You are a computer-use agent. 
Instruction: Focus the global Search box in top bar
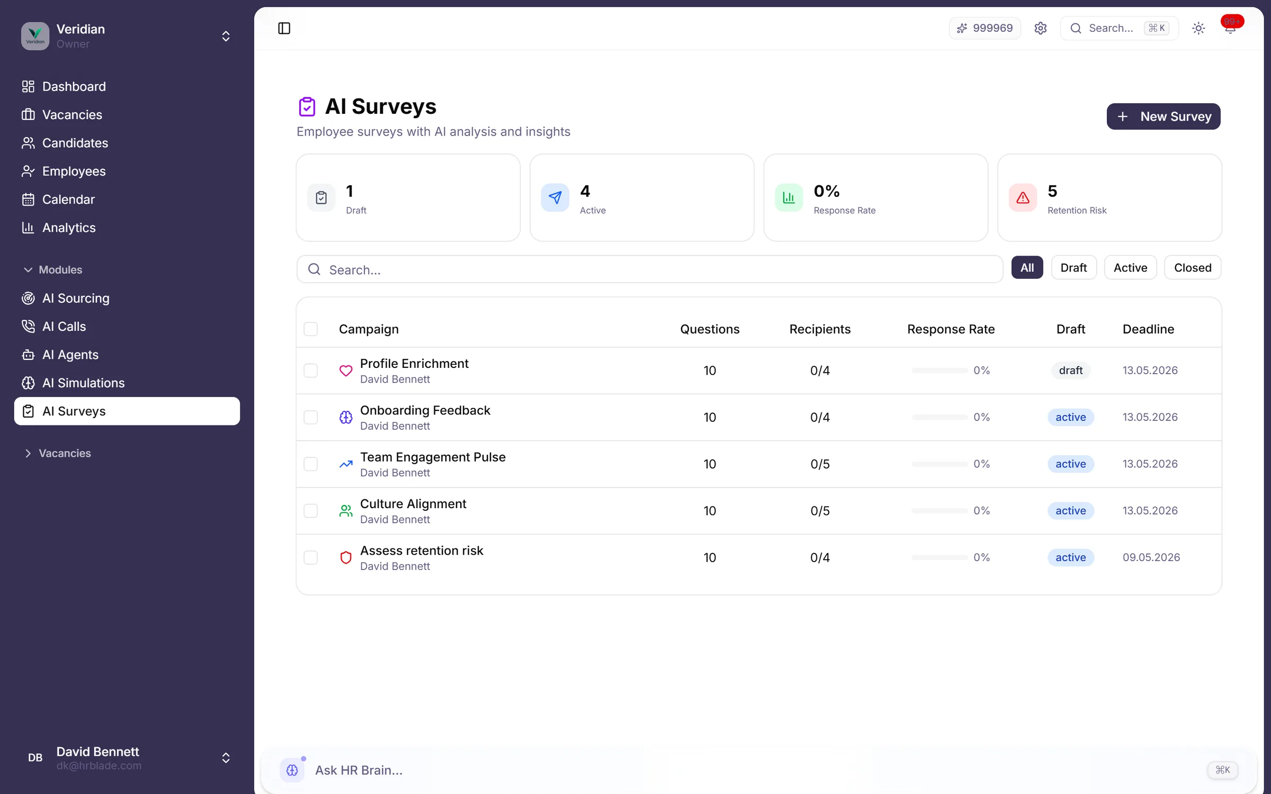coord(1119,28)
